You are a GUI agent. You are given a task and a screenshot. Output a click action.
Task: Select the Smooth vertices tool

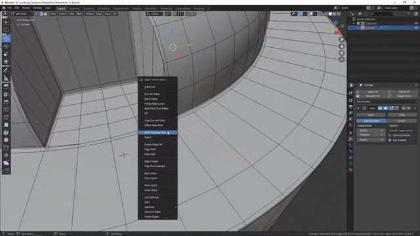6,140
